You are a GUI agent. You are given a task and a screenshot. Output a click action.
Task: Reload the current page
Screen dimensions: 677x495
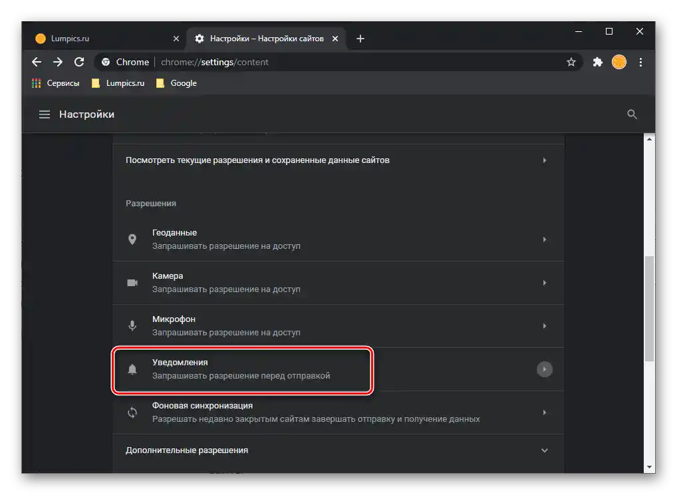79,62
